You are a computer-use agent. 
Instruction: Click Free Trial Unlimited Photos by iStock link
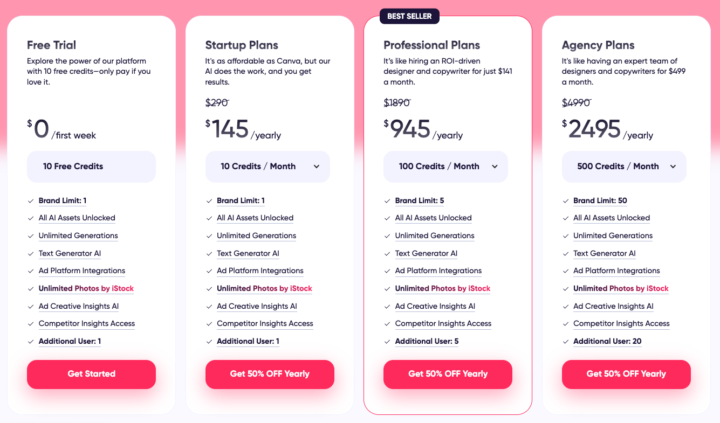pos(86,288)
